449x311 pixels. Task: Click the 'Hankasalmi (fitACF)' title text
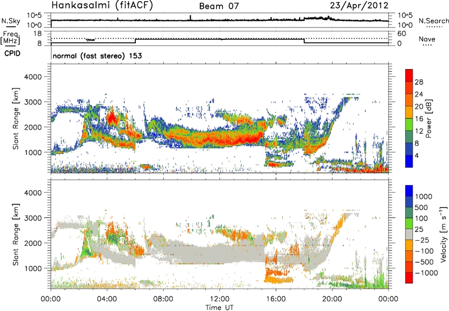coord(102,5)
